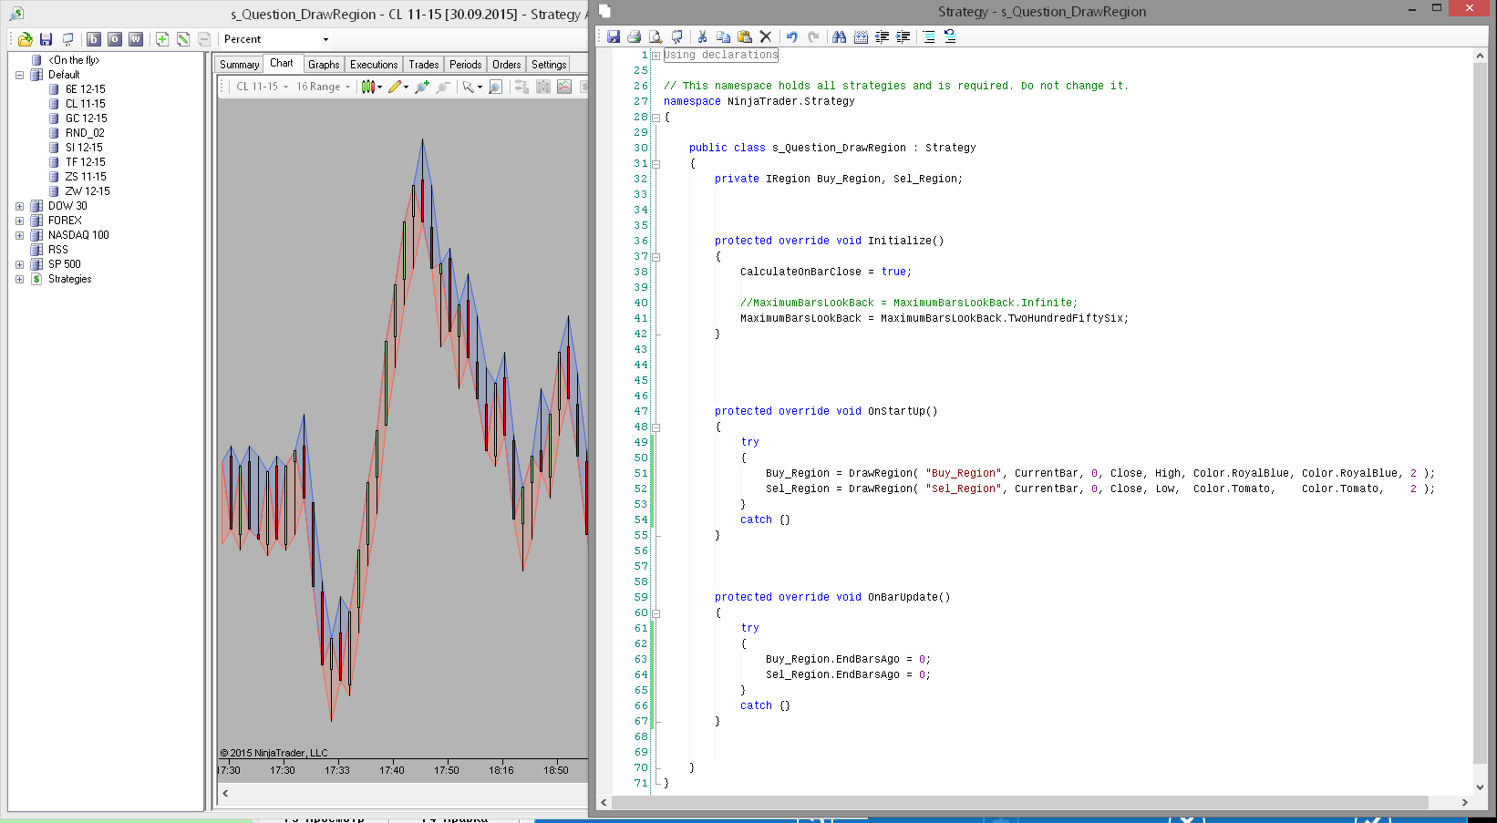This screenshot has height=823, width=1497.
Task: Click the Cut scissors icon
Action: tap(702, 36)
